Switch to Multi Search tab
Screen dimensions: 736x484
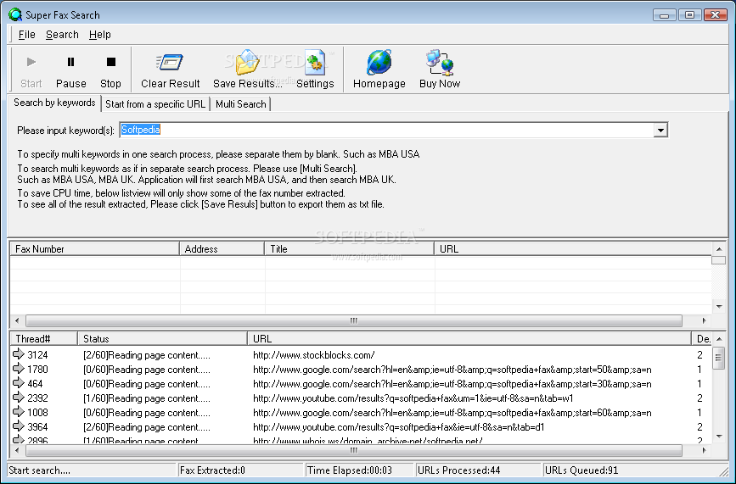[241, 104]
